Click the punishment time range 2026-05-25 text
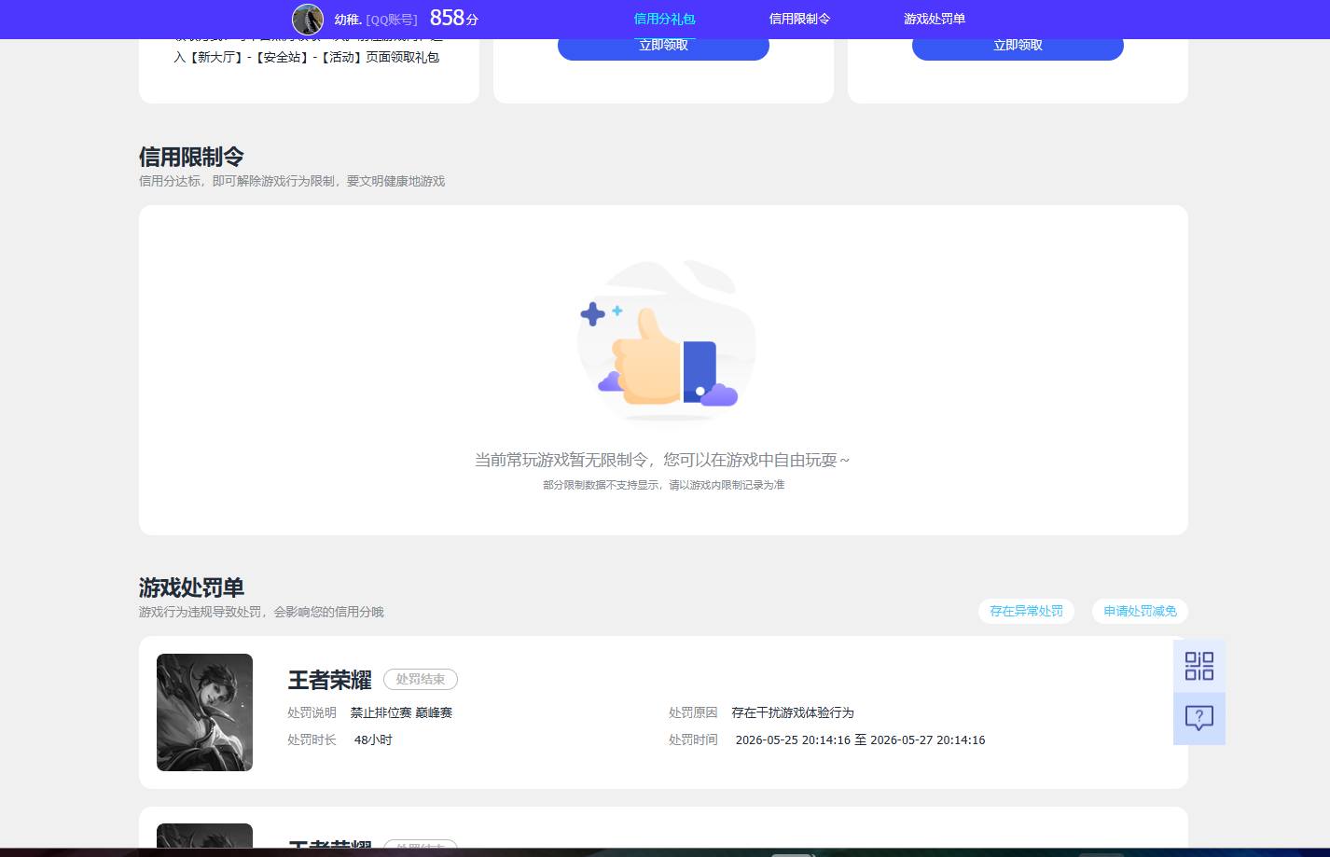Image resolution: width=1330 pixels, height=857 pixels. [860, 740]
